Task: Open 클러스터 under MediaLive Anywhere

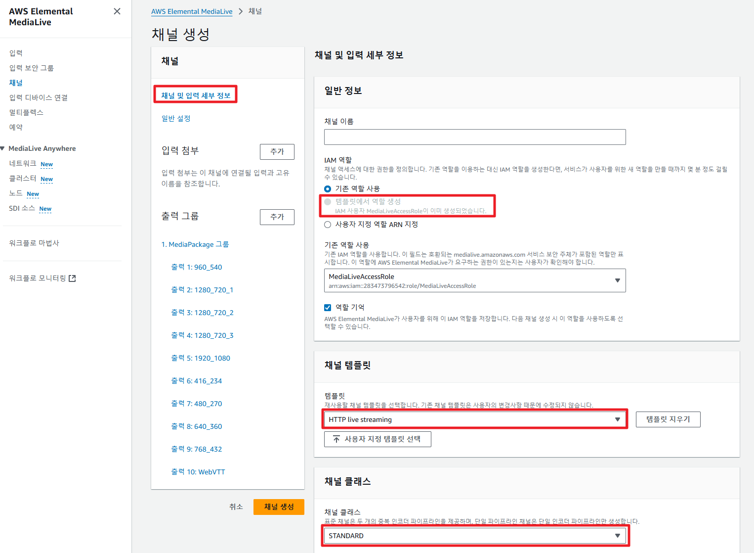Action: tap(23, 178)
